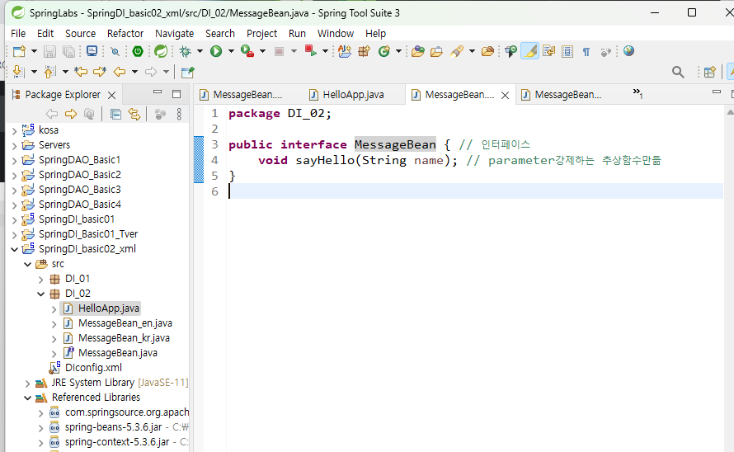Click the Pin Editor icon
The image size is (734, 452).
pos(188,72)
